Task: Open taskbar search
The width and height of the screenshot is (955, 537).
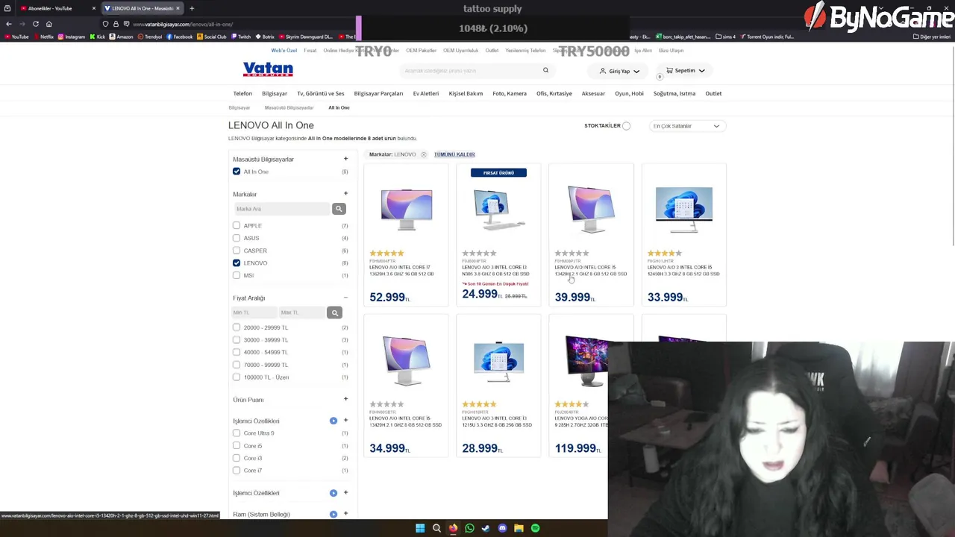Action: [436, 528]
